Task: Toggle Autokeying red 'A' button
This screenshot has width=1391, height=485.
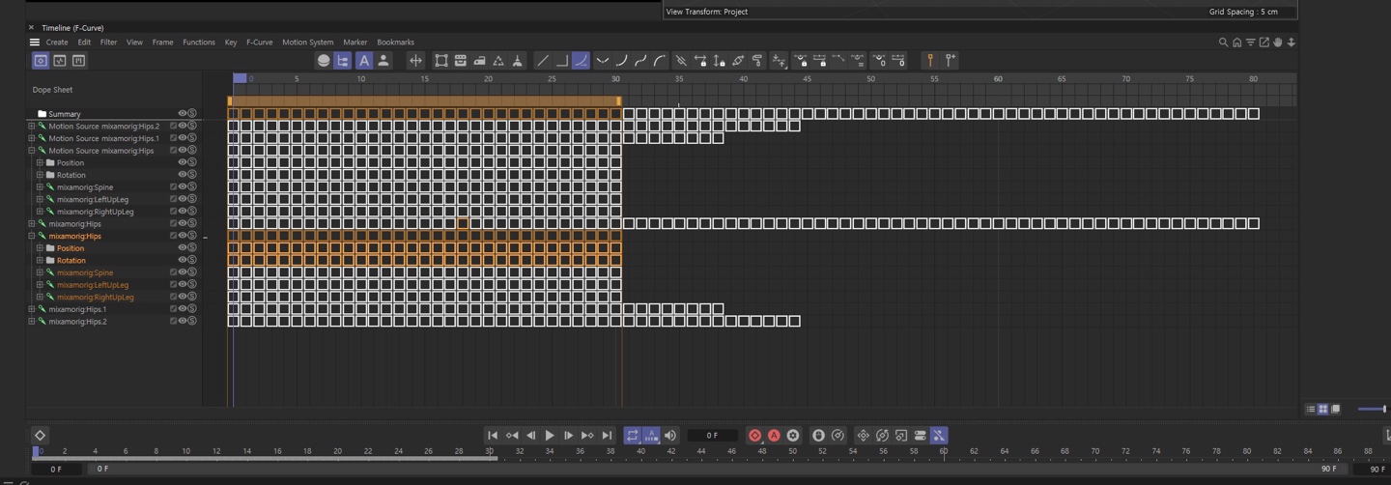Action: click(x=774, y=436)
